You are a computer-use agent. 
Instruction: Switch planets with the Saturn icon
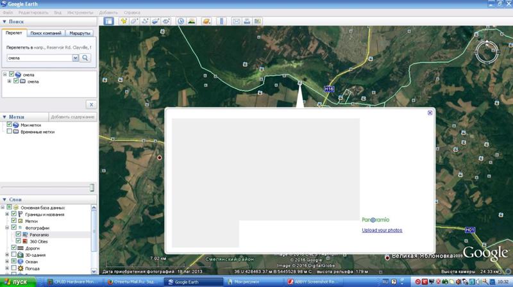(x=206, y=21)
